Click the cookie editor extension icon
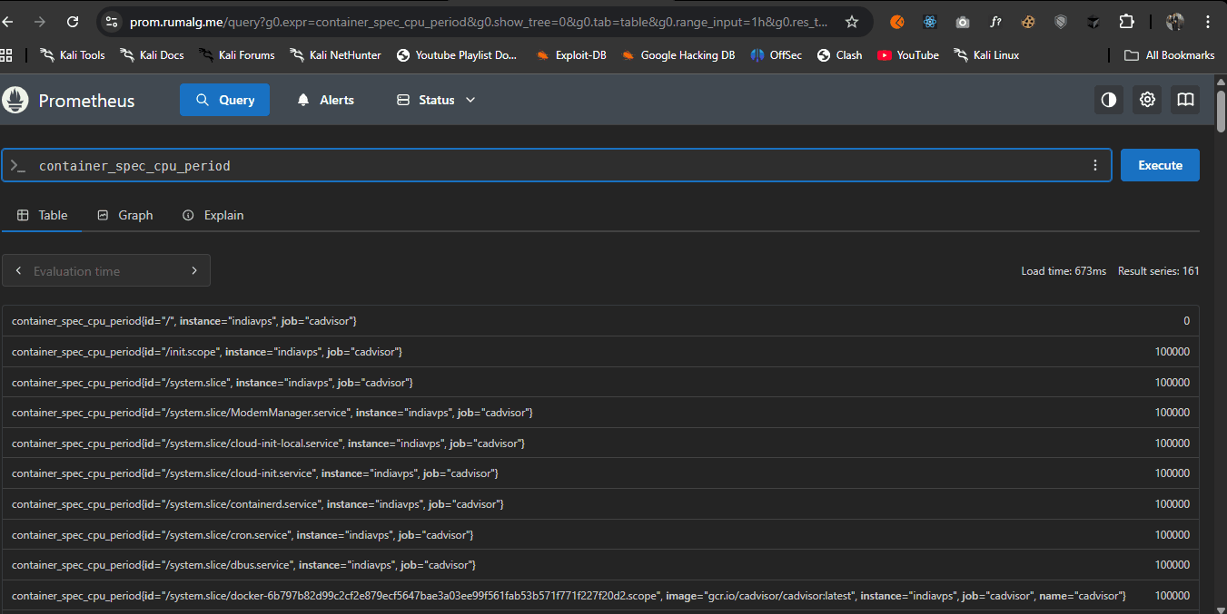Viewport: 1227px width, 614px height. [x=1027, y=21]
